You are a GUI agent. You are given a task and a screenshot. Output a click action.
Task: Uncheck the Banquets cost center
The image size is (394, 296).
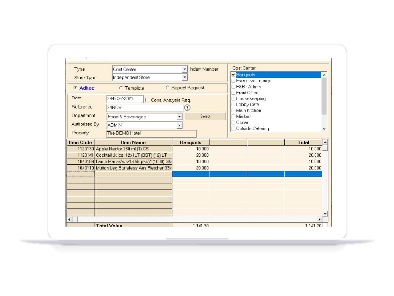(x=233, y=75)
